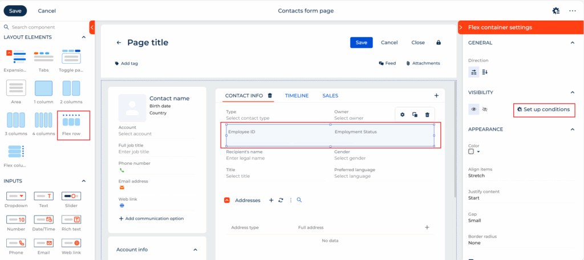Viewport: 584px width, 260px height.
Task: Click the search icon in Addresses toolbar
Action: (299, 200)
